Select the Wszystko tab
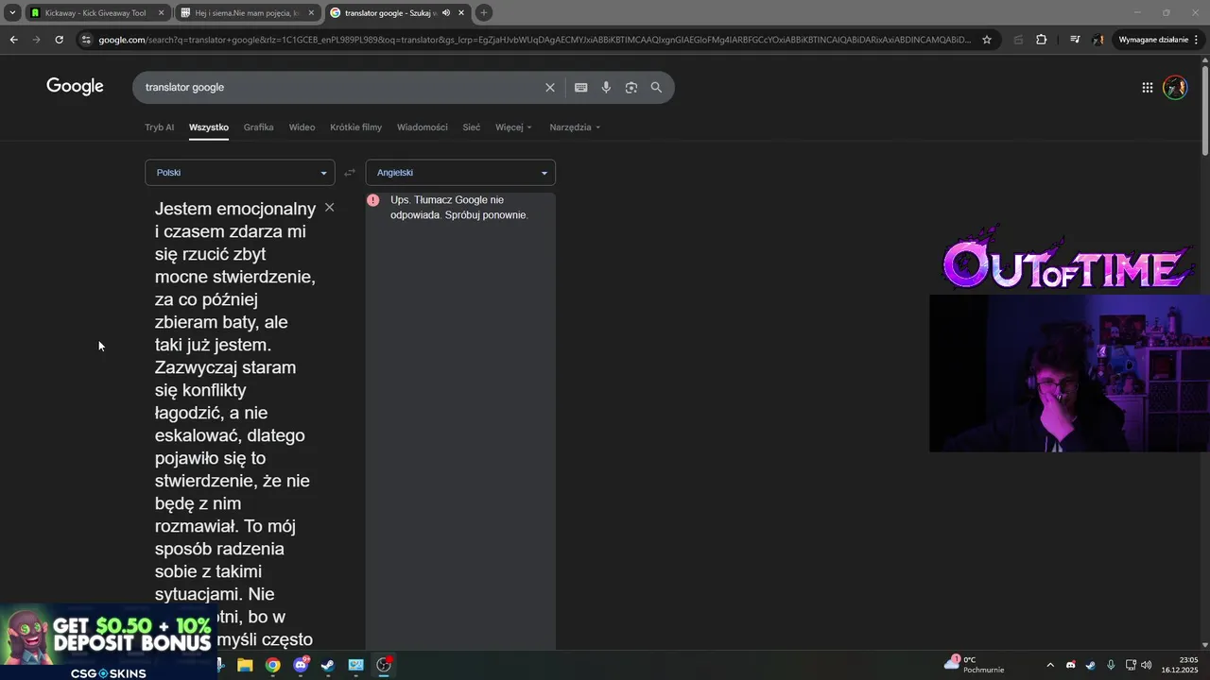This screenshot has height=680, width=1210. point(209,127)
